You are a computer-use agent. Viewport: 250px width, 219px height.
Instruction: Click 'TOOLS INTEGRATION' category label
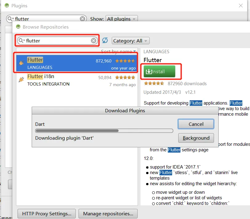click(x=48, y=84)
